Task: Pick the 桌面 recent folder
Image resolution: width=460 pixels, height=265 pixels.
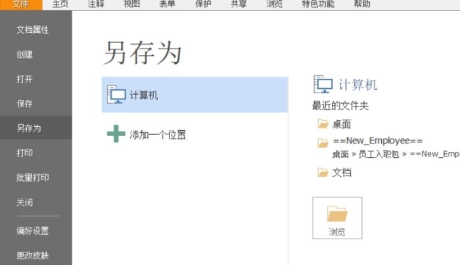Action: (342, 124)
